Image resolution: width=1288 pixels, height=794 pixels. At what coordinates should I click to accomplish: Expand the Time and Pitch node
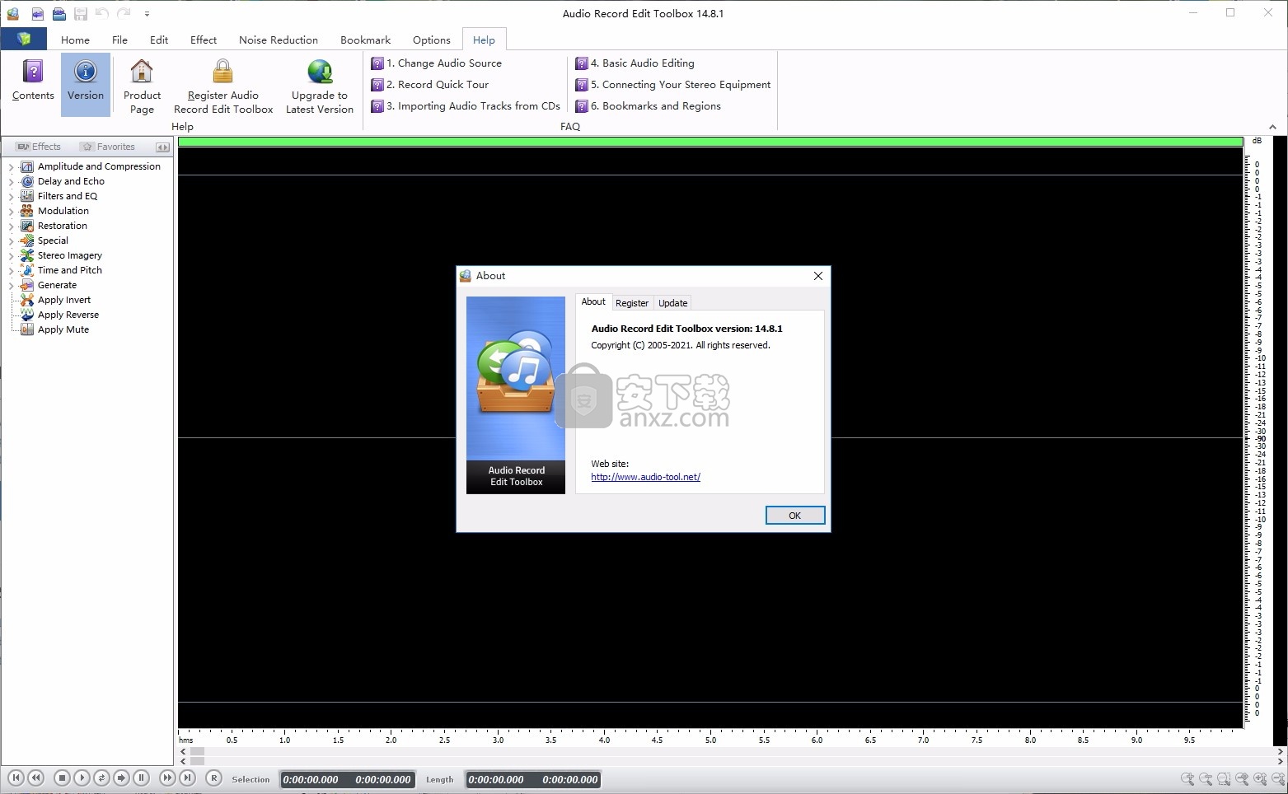click(12, 270)
